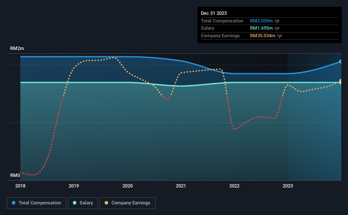Toggle the Total Compensation legend button
The image size is (348, 215).
36,203
